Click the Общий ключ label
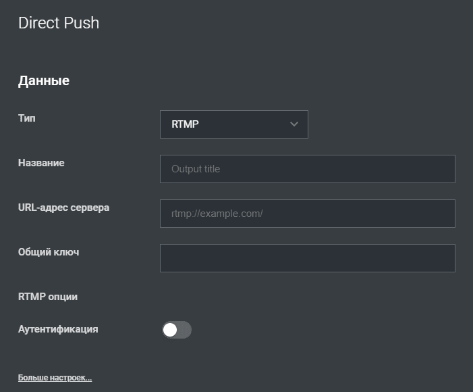The height and width of the screenshot is (392, 473). pyautogui.click(x=49, y=252)
